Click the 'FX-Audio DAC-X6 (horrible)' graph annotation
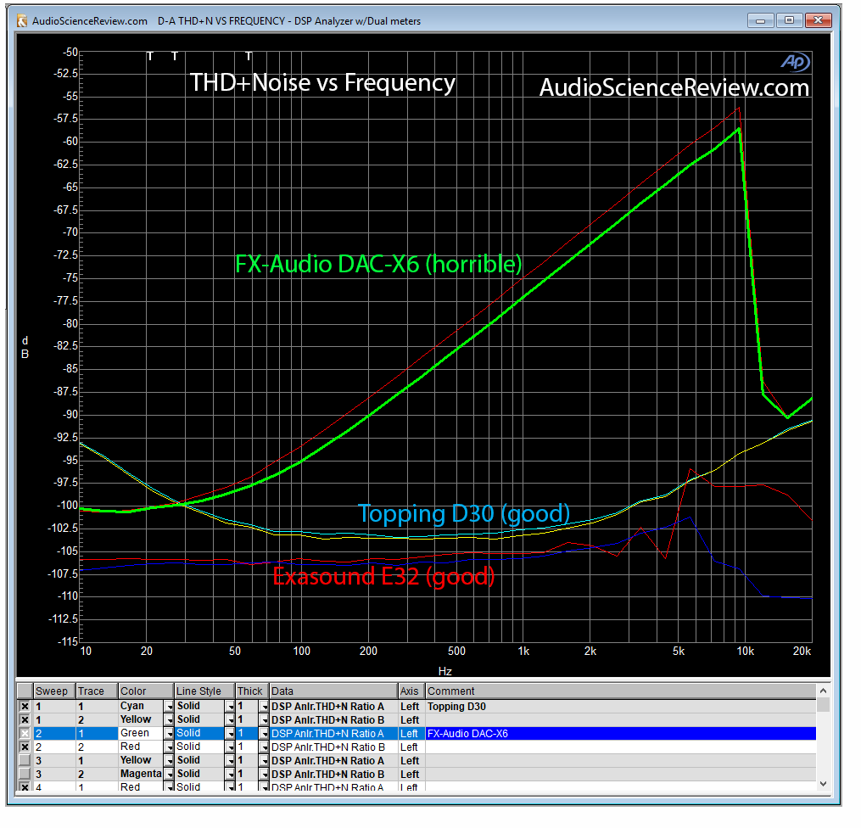This screenshot has width=861, height=828. tap(378, 265)
